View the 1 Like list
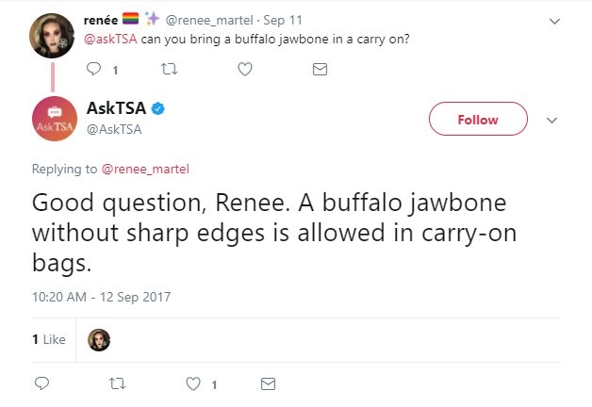 (x=49, y=339)
